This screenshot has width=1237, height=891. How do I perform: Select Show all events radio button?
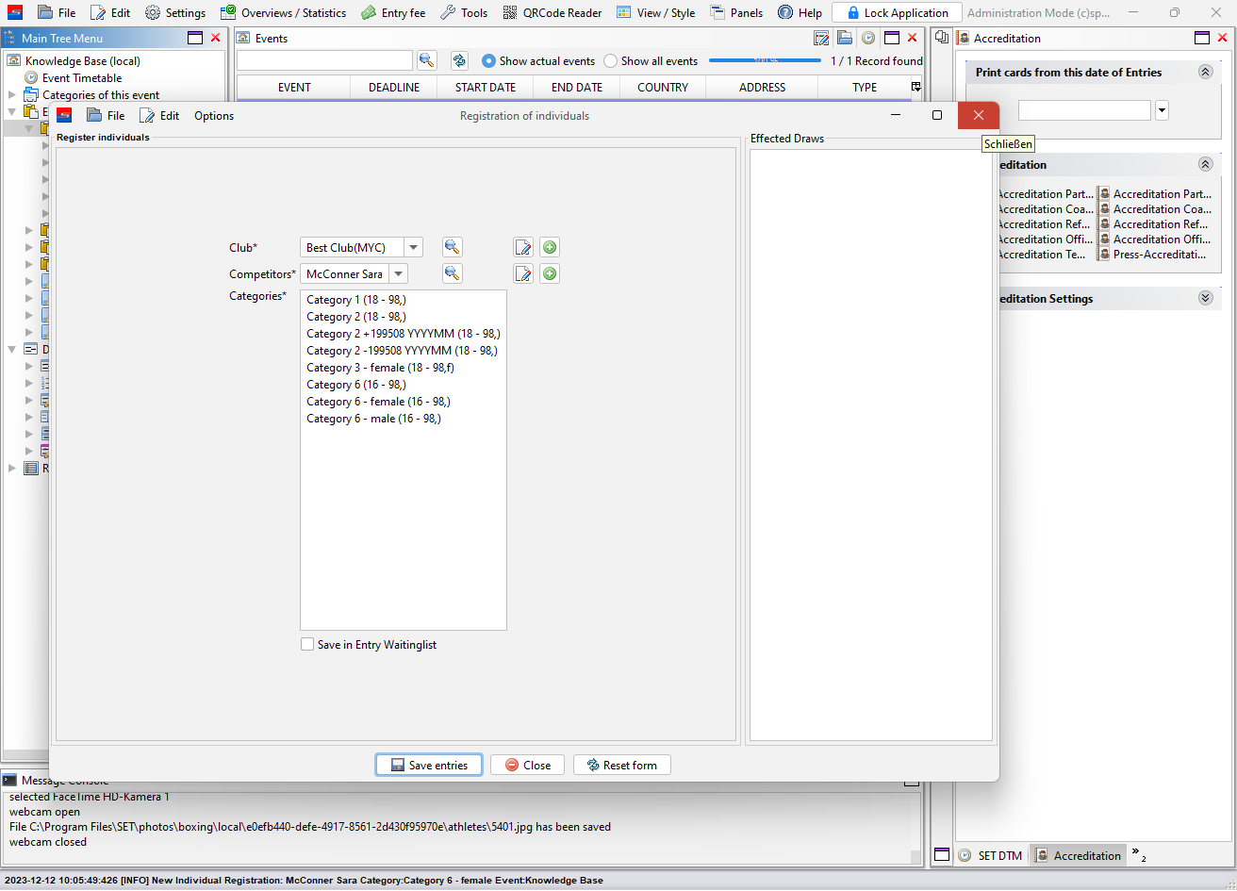pyautogui.click(x=611, y=60)
